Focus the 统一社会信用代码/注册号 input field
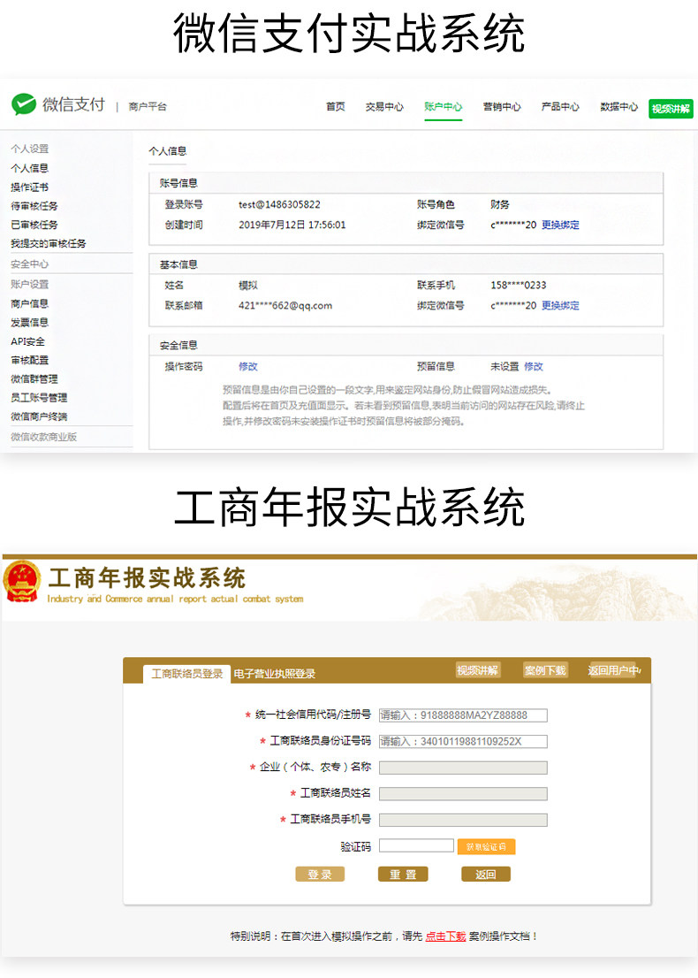The image size is (698, 978). [463, 715]
